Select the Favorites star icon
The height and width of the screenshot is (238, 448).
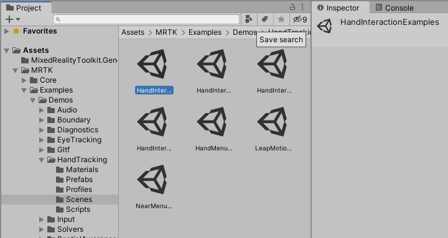coord(16,31)
